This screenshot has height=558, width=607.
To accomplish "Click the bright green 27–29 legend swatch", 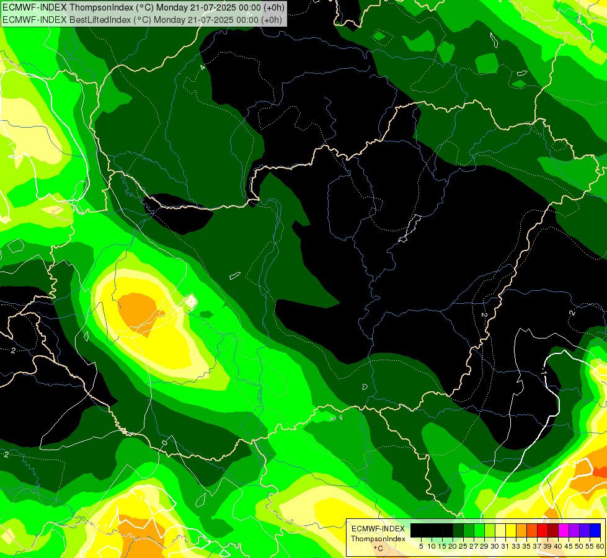I will coord(479,530).
